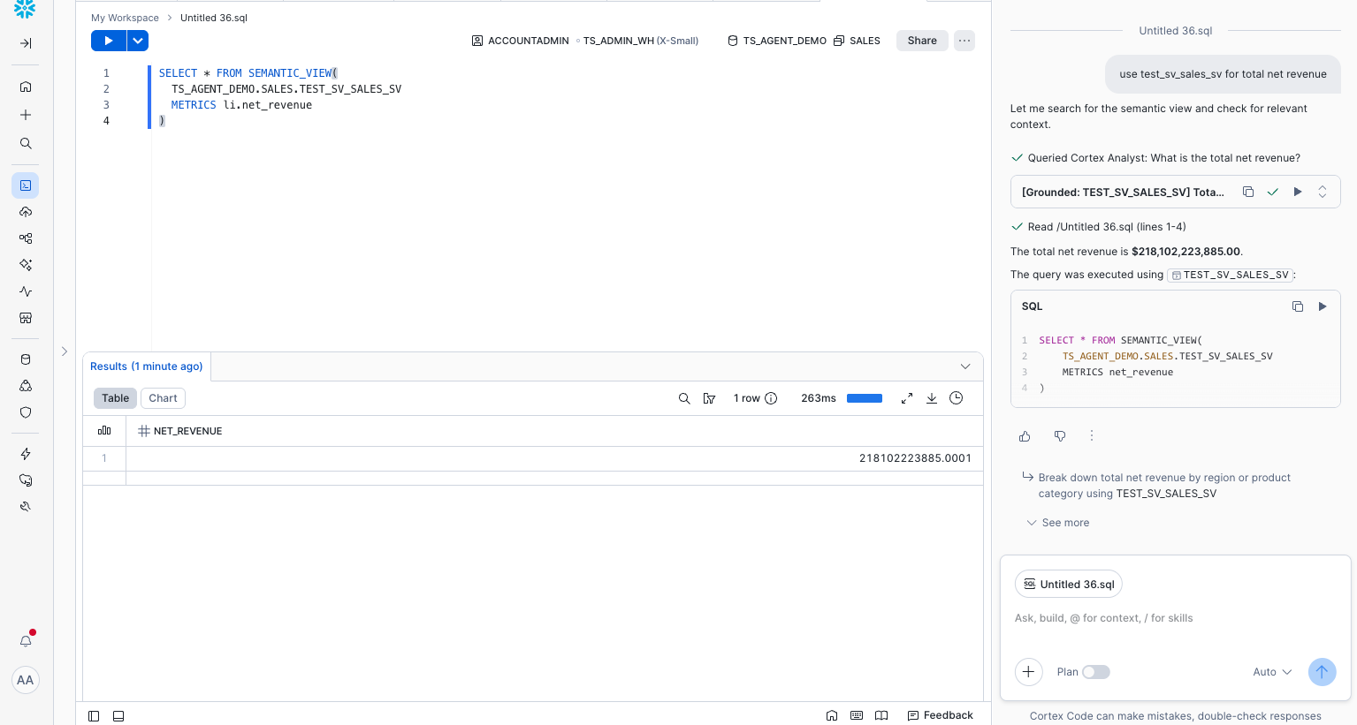Open the database catalog icon in sidebar
The image size is (1357, 725).
26,359
